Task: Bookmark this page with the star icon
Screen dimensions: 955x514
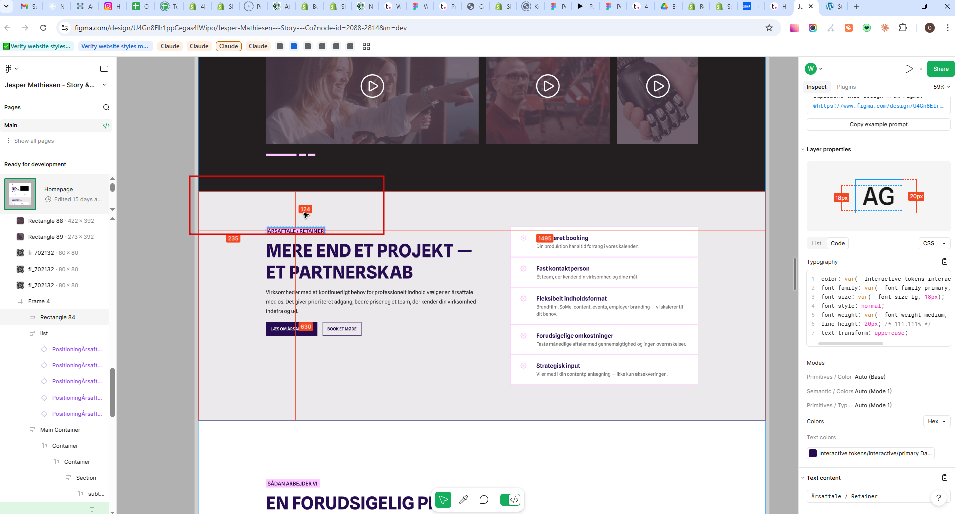Action: (x=769, y=28)
